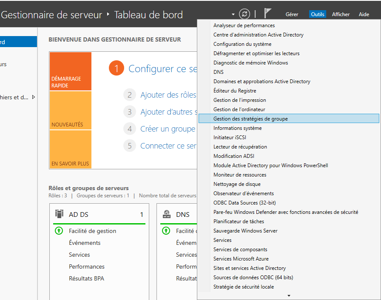Viewport: 381px width, 300px height.
Task: Open Résultats BPA under AD DS
Action: coord(86,278)
